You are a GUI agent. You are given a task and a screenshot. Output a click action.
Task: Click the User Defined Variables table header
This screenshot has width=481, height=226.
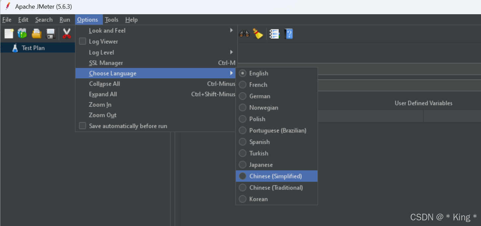pos(423,103)
